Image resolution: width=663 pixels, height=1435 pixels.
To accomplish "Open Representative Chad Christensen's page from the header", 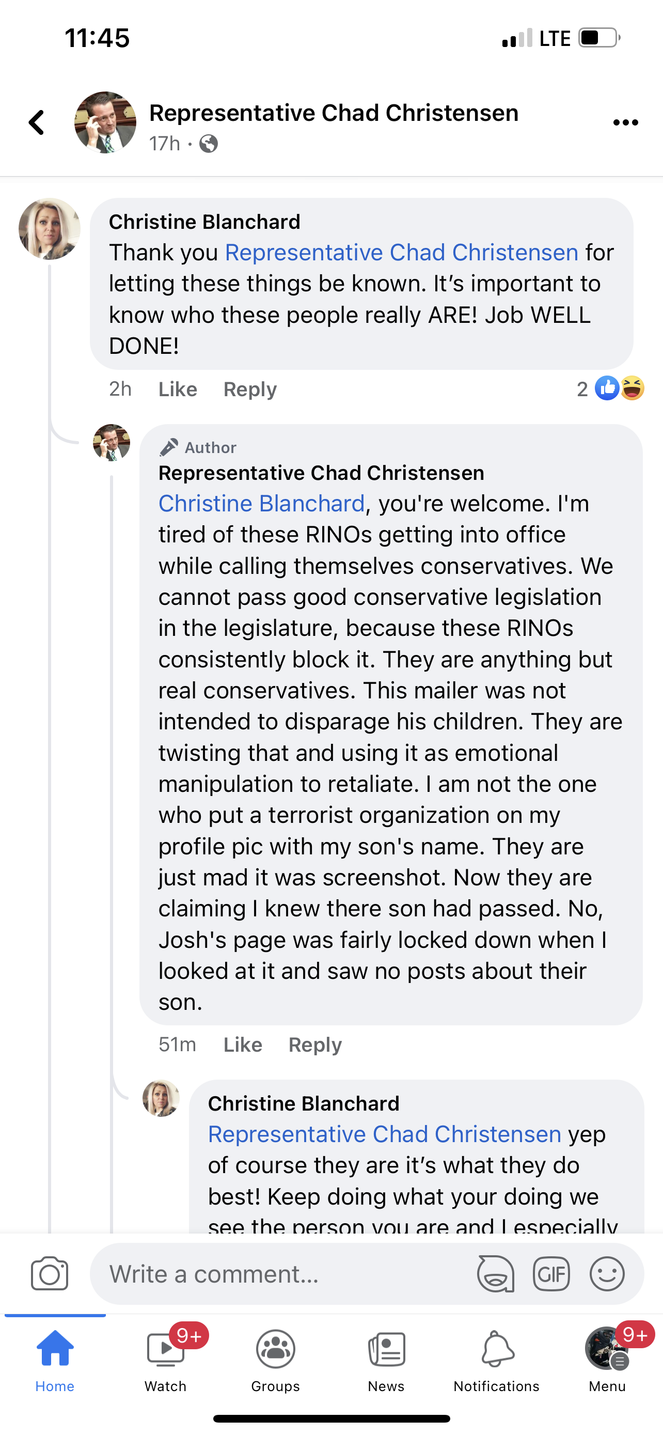I will click(335, 112).
